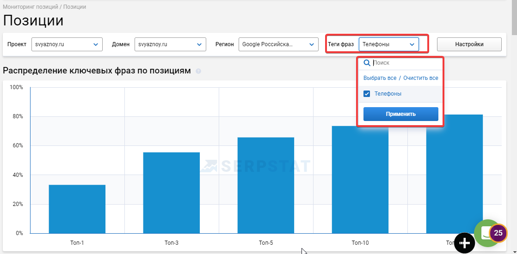Click the Топ-10 bar in chart
This screenshot has width=517, height=254.
(360, 180)
